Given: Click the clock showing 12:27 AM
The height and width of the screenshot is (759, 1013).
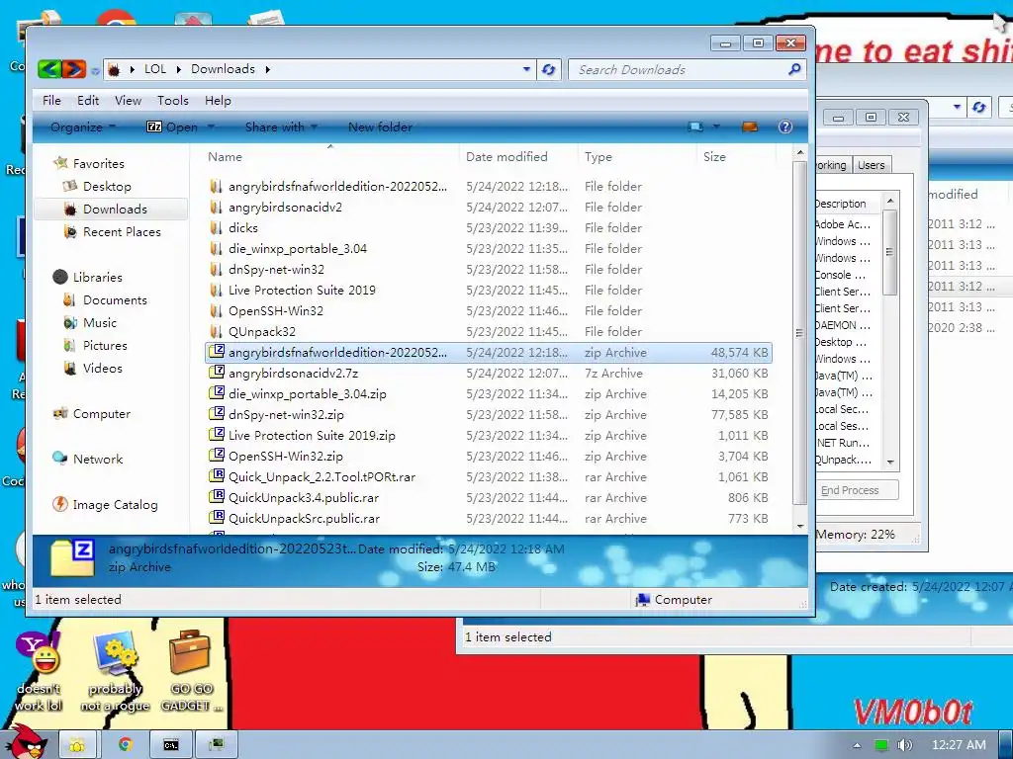Looking at the screenshot, I should [959, 745].
